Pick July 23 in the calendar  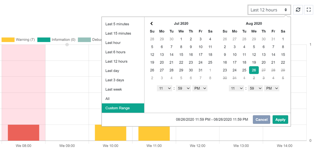click(191, 62)
